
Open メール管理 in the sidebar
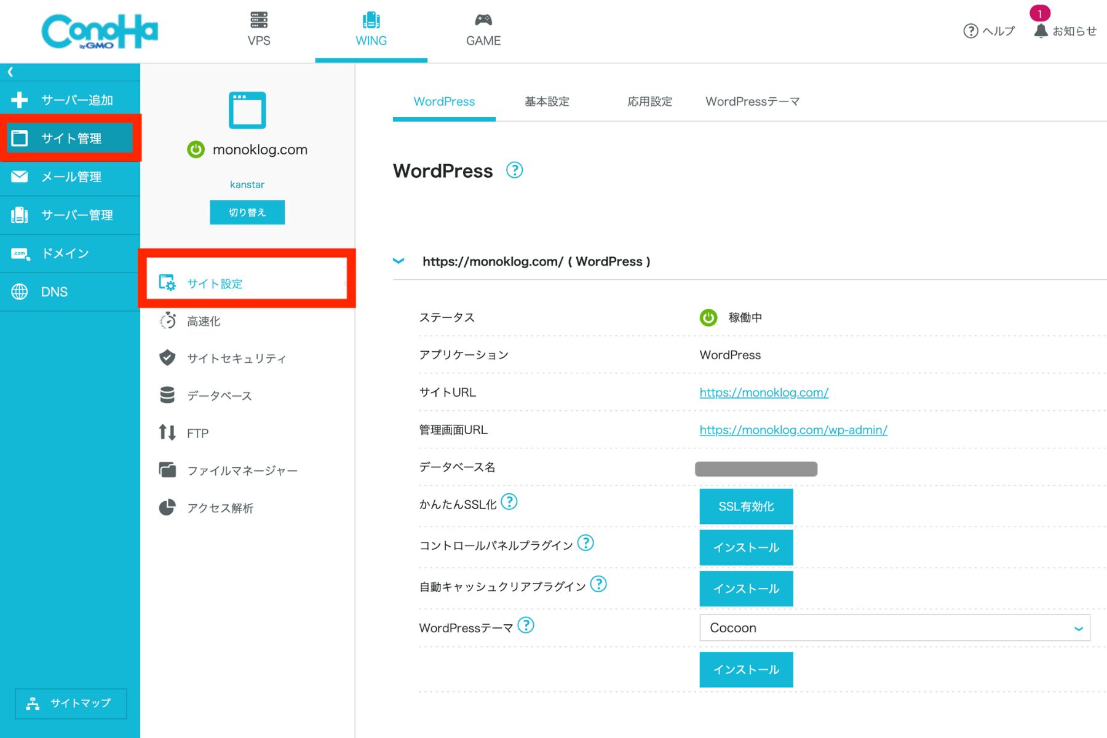point(70,177)
